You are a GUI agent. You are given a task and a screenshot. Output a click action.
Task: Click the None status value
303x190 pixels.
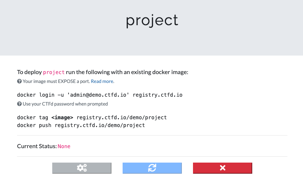(x=64, y=146)
